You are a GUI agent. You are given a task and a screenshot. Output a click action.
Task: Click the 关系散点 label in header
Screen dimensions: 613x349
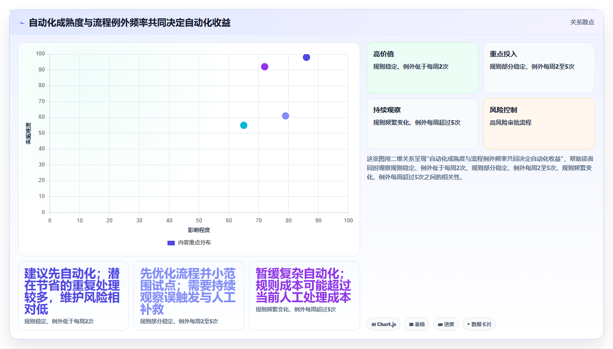pos(582,22)
